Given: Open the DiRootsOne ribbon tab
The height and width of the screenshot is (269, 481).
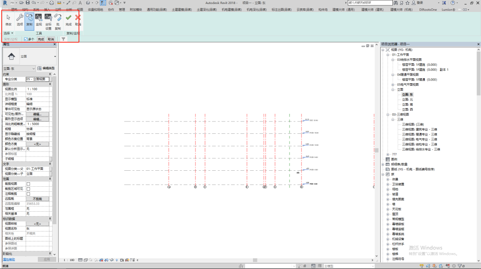Looking at the screenshot, I should 428,9.
